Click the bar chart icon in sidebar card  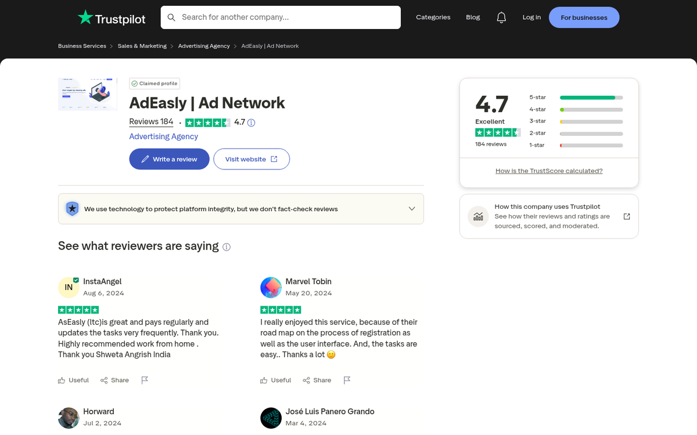tap(477, 216)
